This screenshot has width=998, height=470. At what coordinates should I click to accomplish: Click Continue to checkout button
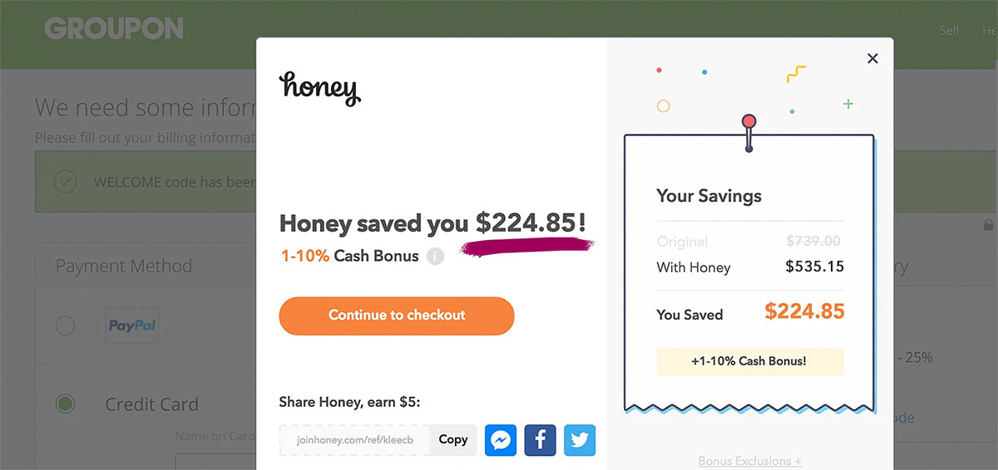(397, 316)
